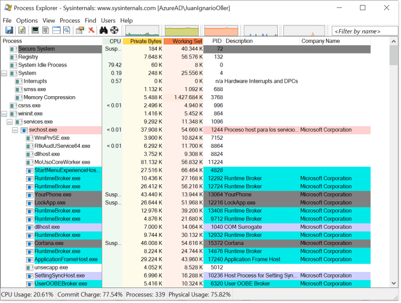This screenshot has width=401, height=303.
Task: Sort by the Company Name column header
Action: pos(335,41)
